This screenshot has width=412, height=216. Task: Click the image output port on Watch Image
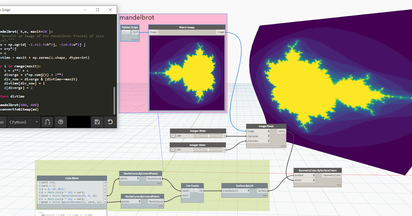[221, 32]
